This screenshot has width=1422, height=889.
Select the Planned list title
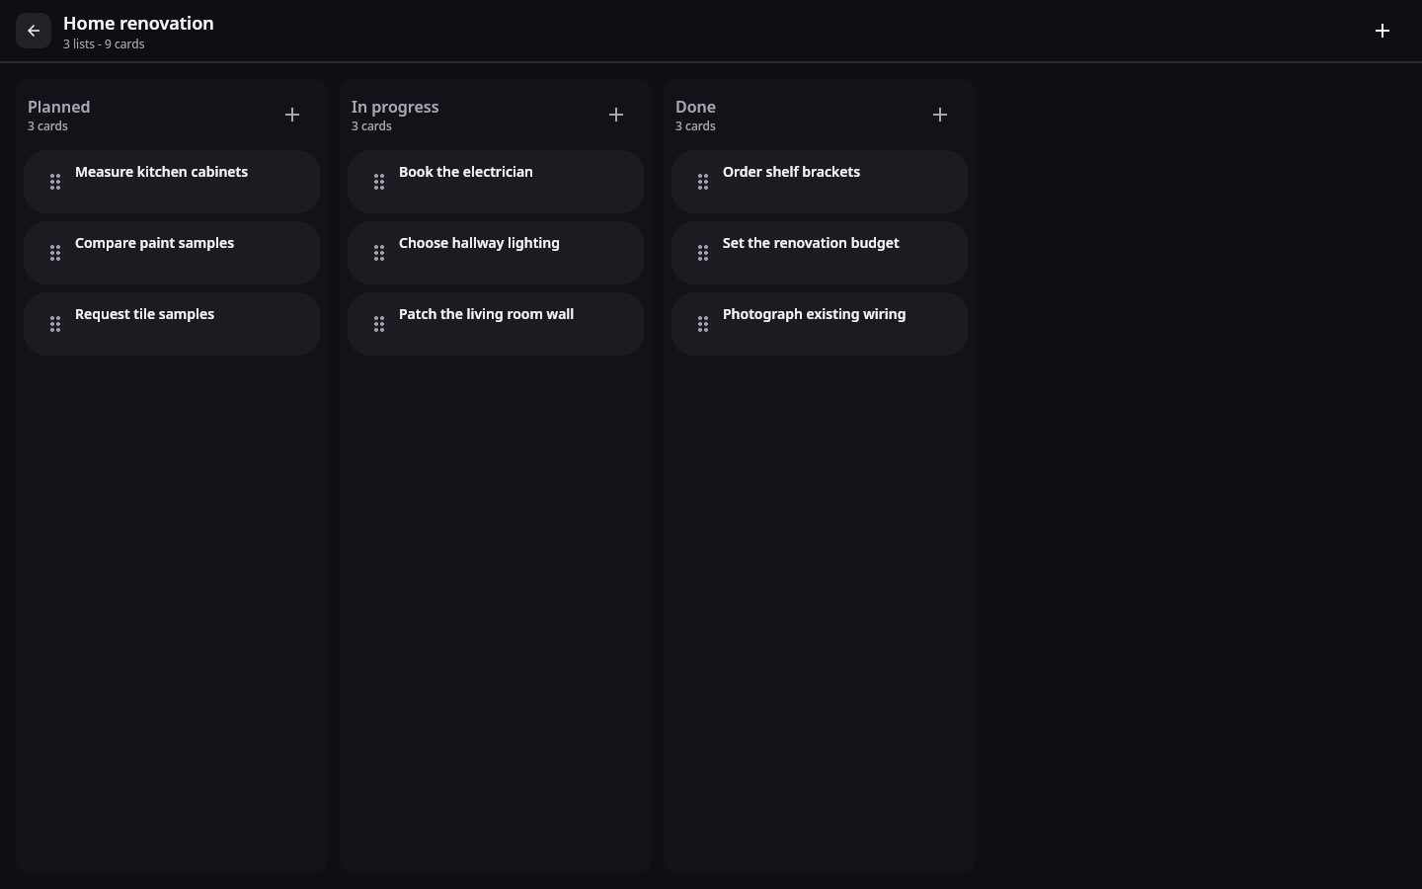(59, 107)
